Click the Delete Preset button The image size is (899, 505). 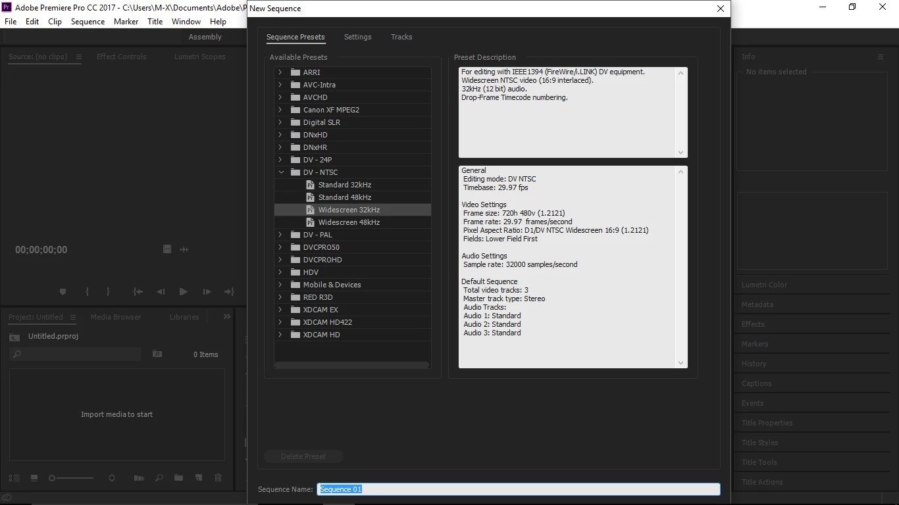pyautogui.click(x=303, y=456)
